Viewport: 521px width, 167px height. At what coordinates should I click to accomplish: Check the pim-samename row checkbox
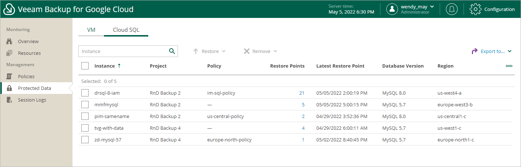(x=85, y=116)
